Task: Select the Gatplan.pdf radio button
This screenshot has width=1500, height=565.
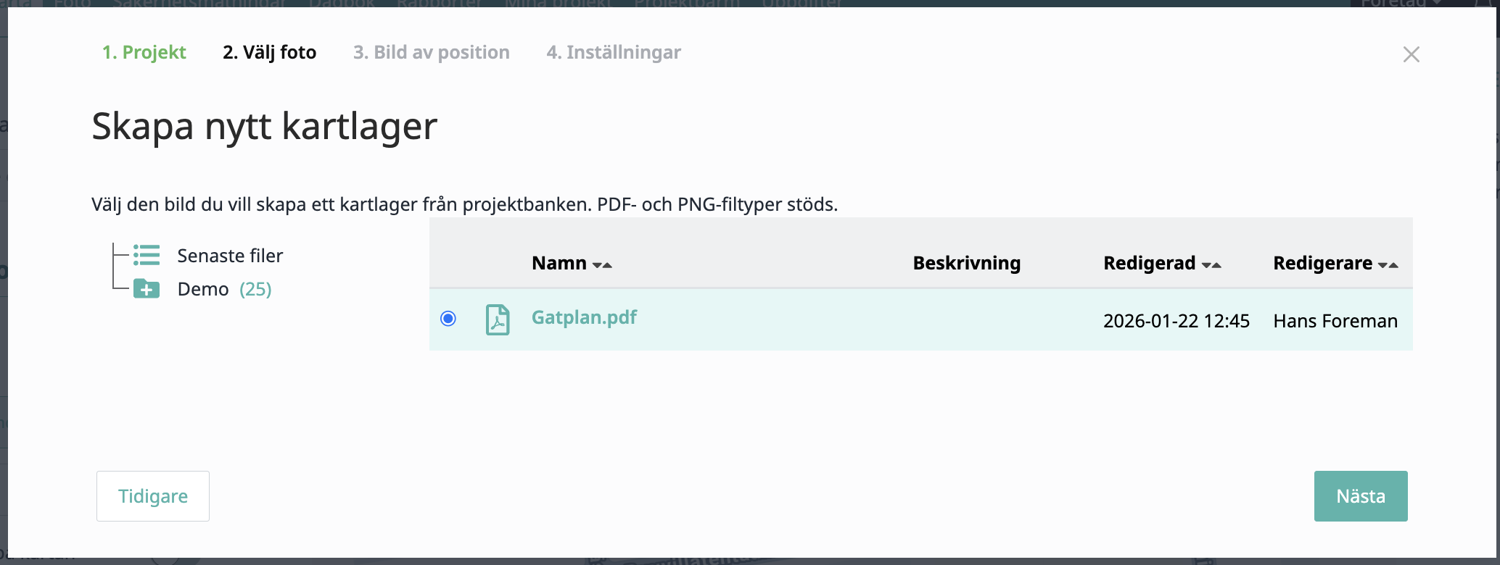Action: point(448,319)
